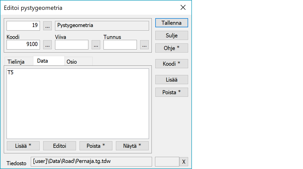Image resolution: width=303 pixels, height=169 pixels.
Task: Open the Tunnus field browse button
Action: 144,45
